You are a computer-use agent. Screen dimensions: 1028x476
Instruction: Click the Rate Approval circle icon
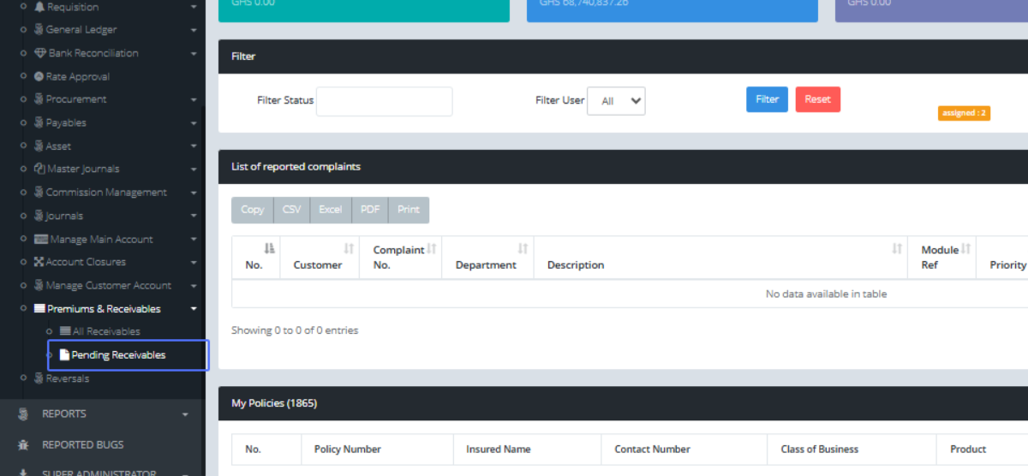(39, 76)
